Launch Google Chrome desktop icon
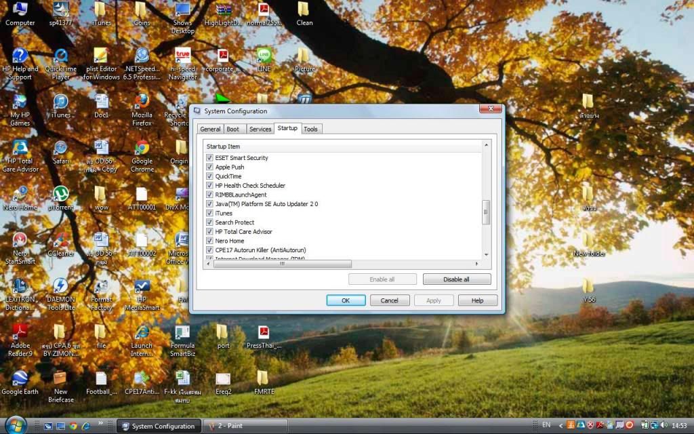The width and height of the screenshot is (694, 434). click(x=142, y=156)
